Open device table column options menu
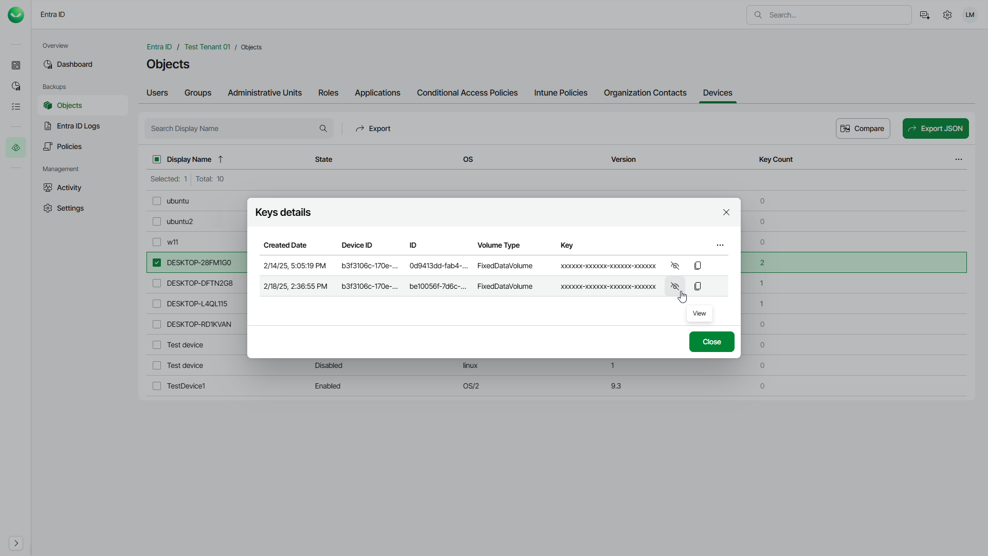The height and width of the screenshot is (556, 988). (x=958, y=159)
